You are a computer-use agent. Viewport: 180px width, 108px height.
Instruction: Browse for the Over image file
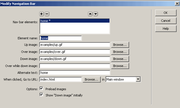coord(120,52)
